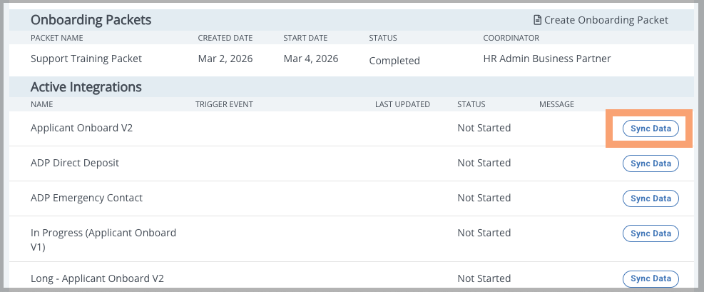Click the Packet Name column header
The width and height of the screenshot is (704, 292).
click(56, 38)
